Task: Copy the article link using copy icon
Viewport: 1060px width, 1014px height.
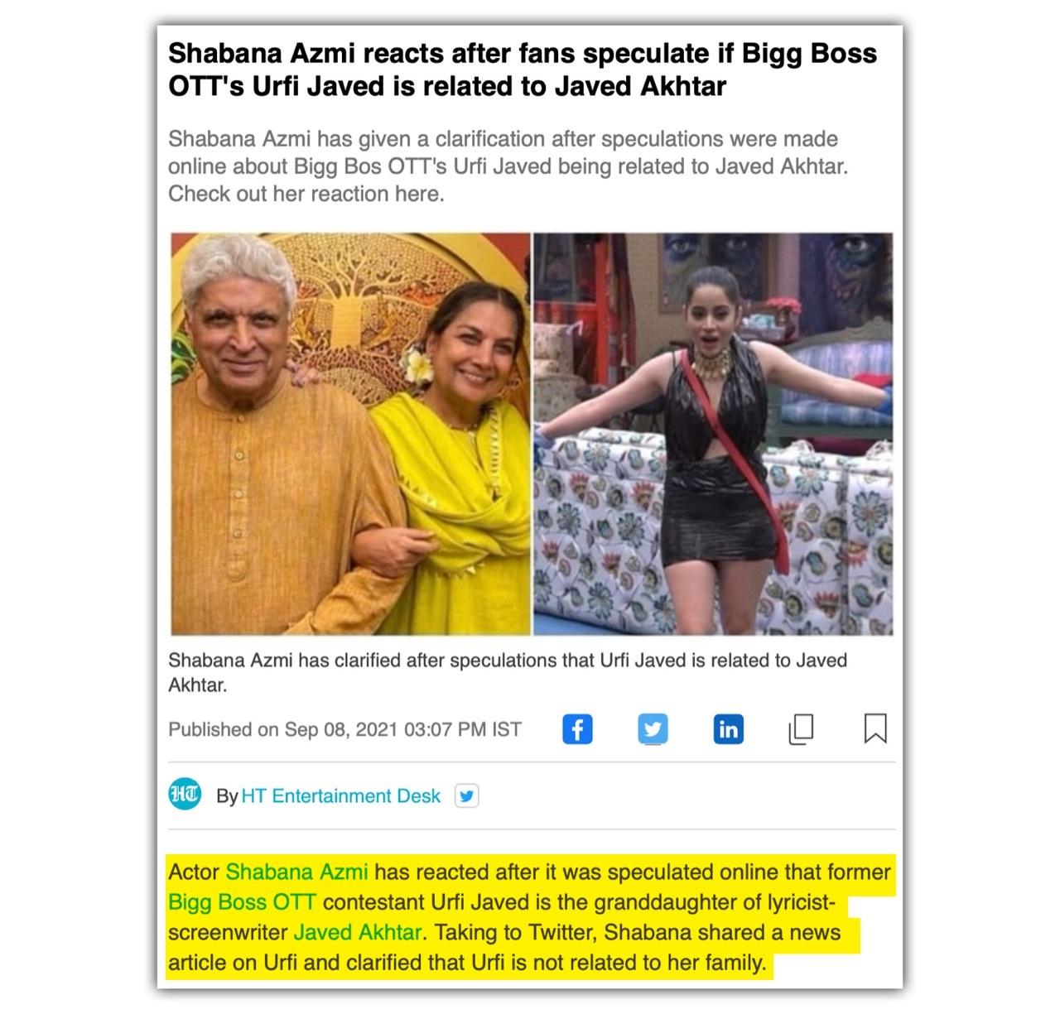Action: point(801,729)
